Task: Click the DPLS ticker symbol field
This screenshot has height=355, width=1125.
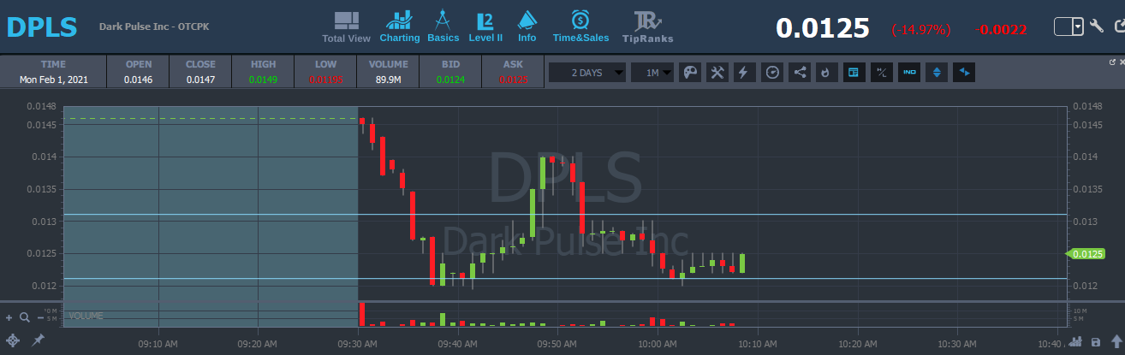Action: [42, 27]
